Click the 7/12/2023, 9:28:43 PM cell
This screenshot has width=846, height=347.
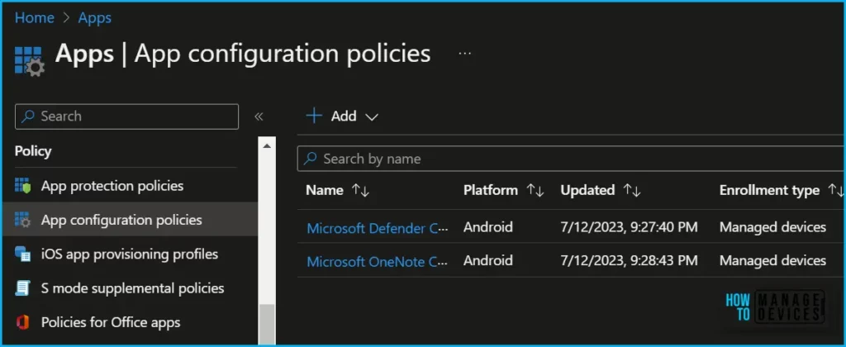tap(629, 260)
